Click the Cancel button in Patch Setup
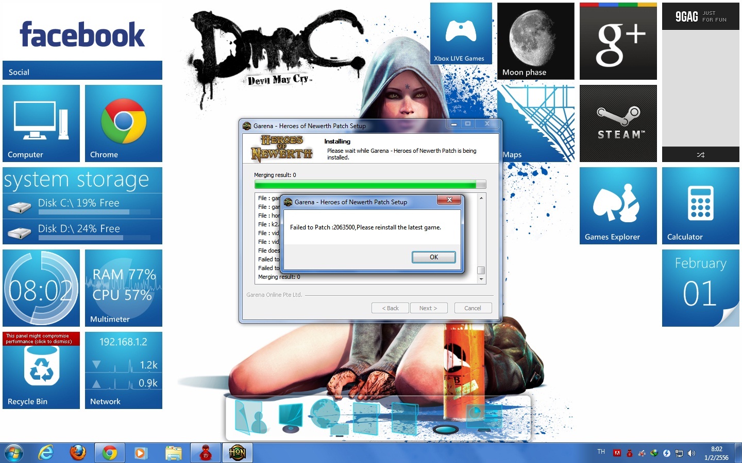 click(473, 308)
